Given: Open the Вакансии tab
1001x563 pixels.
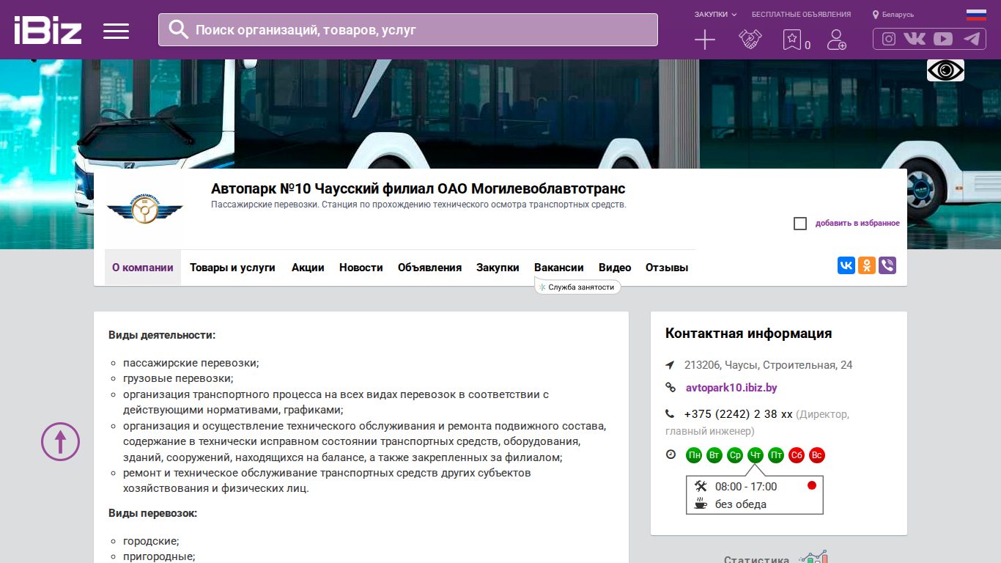Looking at the screenshot, I should point(559,268).
